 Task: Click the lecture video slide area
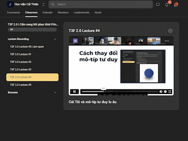(121, 67)
